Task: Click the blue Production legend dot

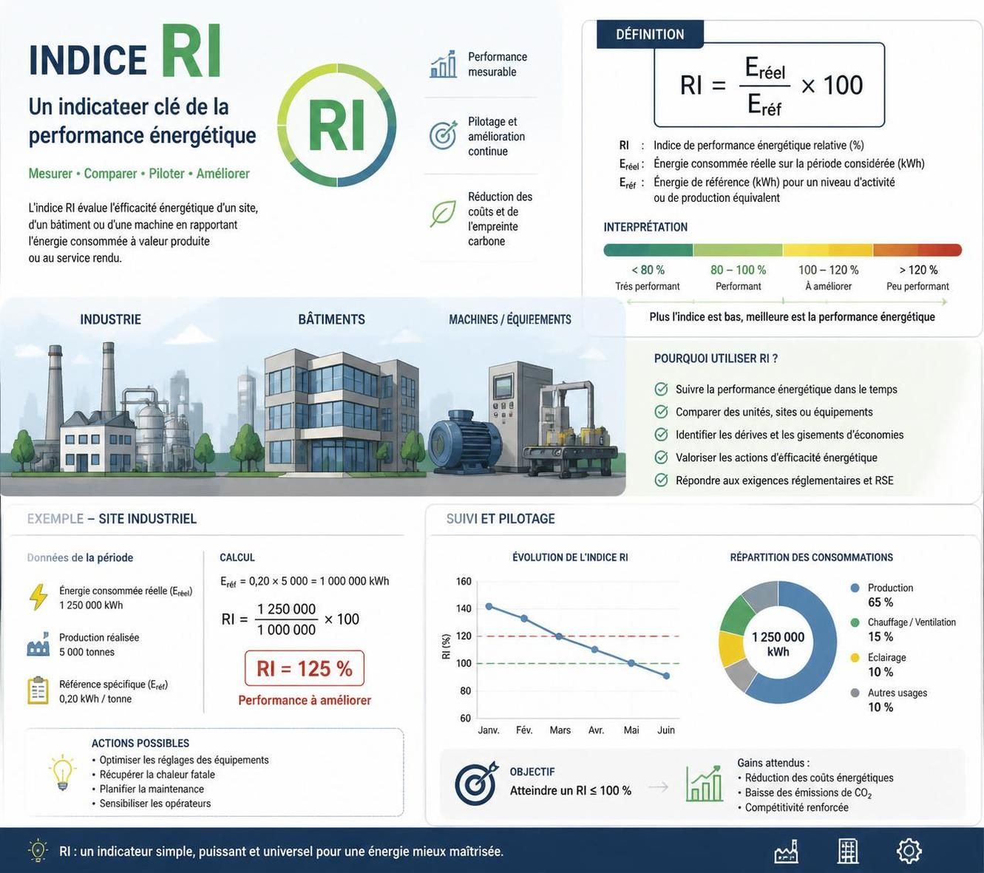Action: tap(855, 588)
